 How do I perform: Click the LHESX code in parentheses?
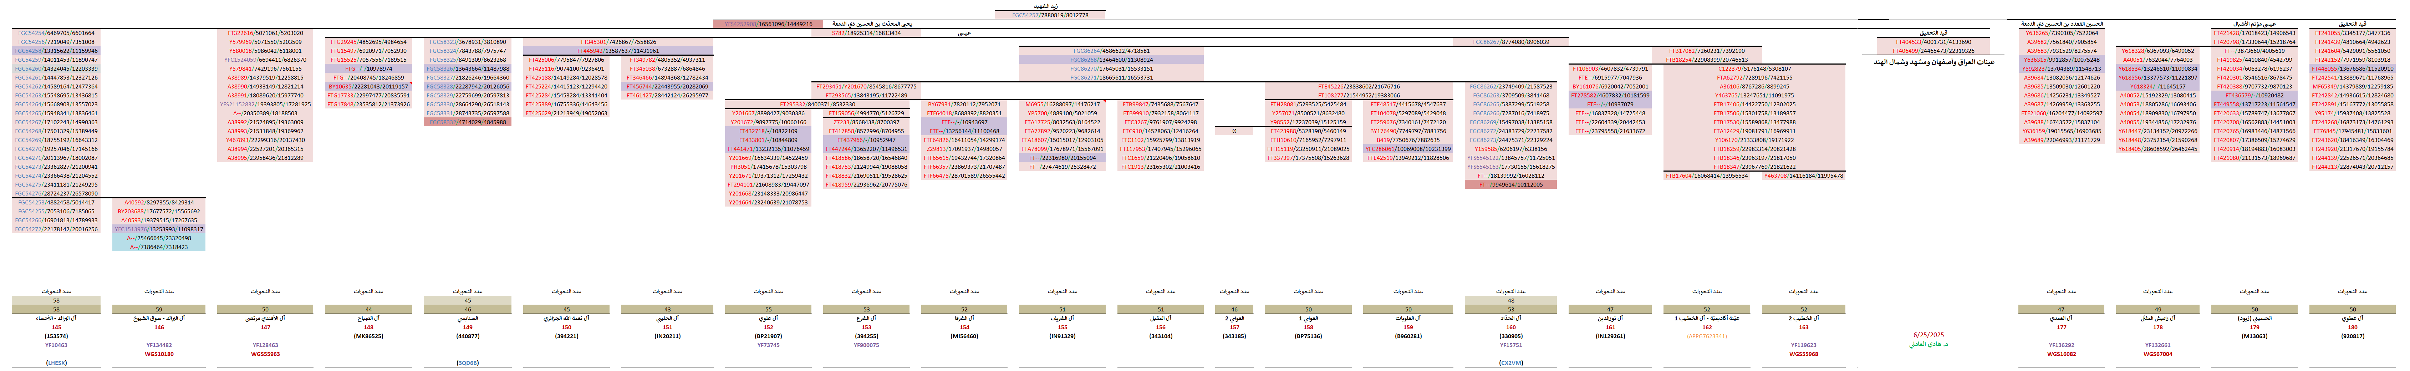click(56, 362)
